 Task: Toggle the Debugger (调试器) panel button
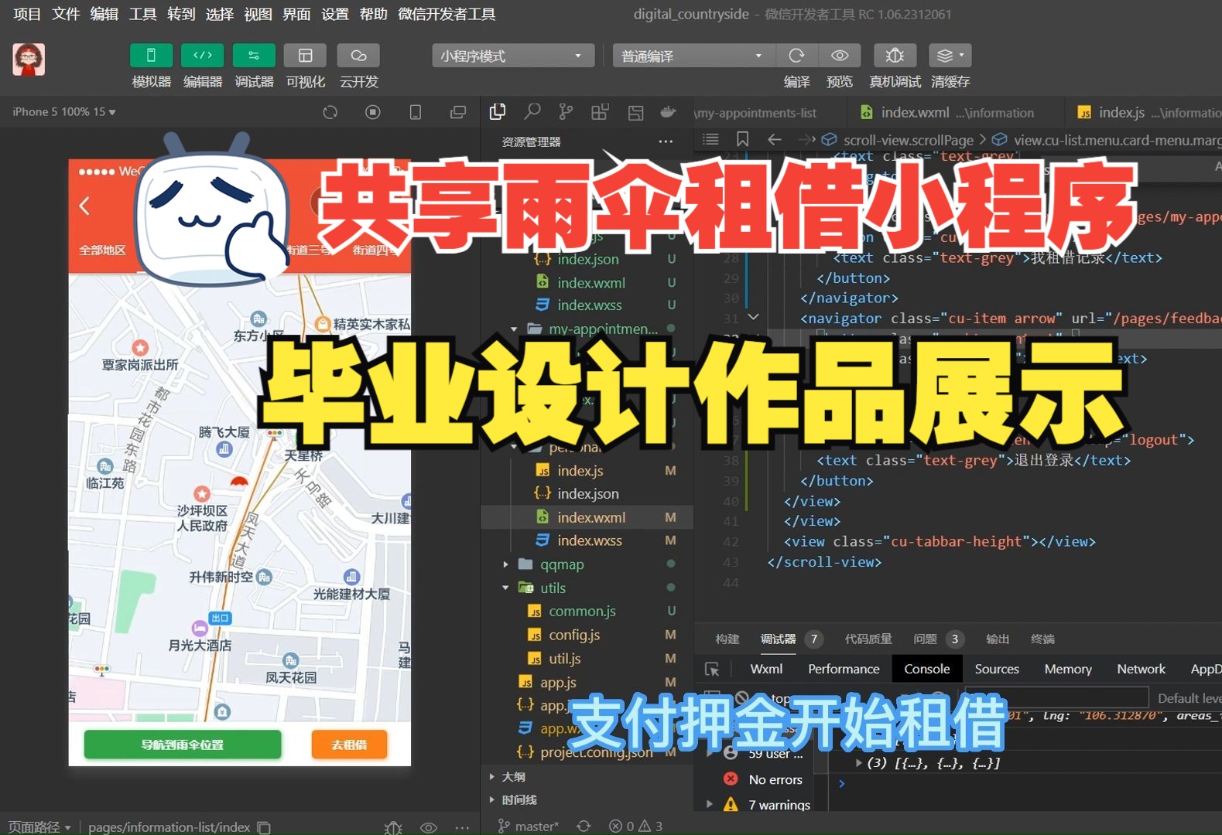(254, 56)
